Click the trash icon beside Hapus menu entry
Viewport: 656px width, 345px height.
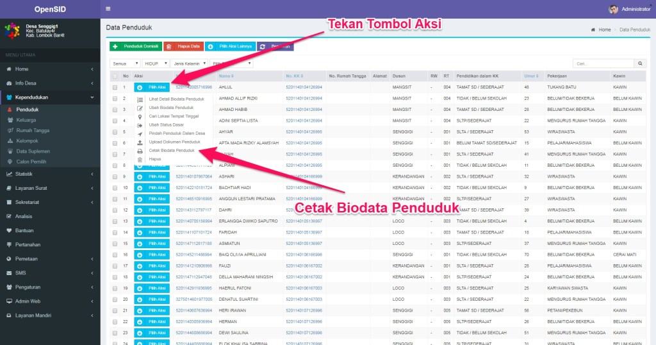140,160
